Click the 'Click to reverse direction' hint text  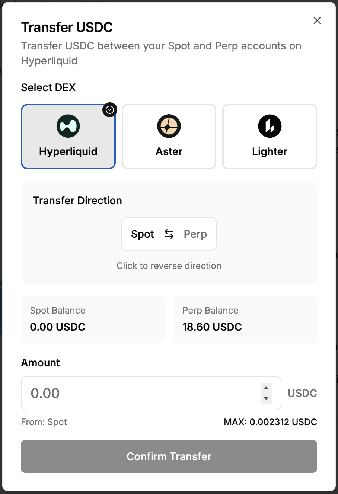[169, 266]
